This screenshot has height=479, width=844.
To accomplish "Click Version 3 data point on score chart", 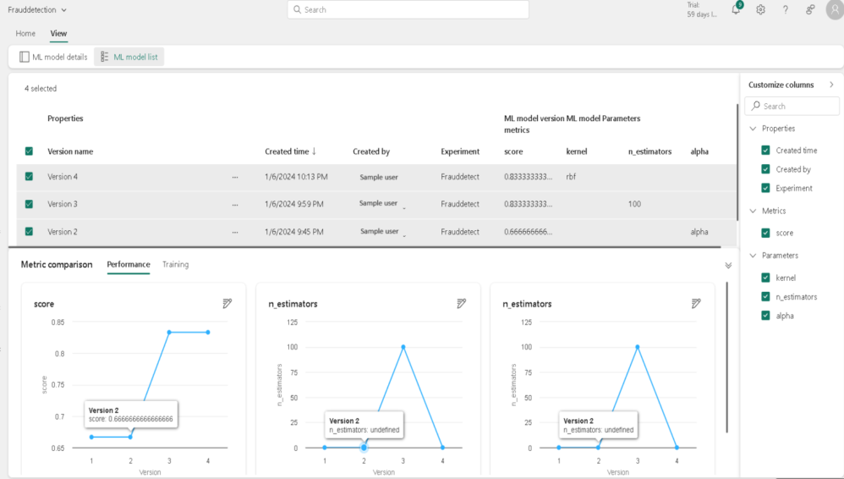I will [x=169, y=332].
